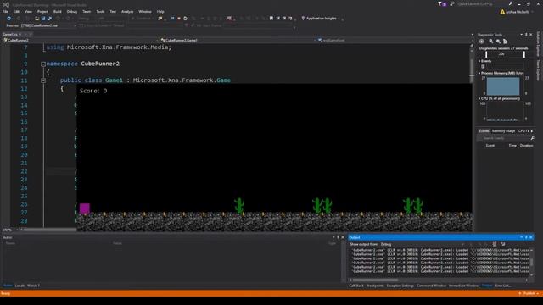This screenshot has height=305, width=543.
Task: Click the Publish button in status bar
Action: [x=529, y=293]
